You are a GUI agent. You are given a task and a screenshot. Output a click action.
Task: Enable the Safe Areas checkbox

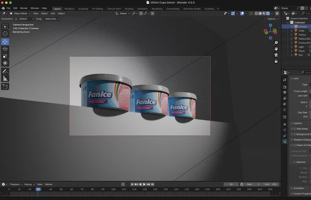pyautogui.click(x=295, y=129)
